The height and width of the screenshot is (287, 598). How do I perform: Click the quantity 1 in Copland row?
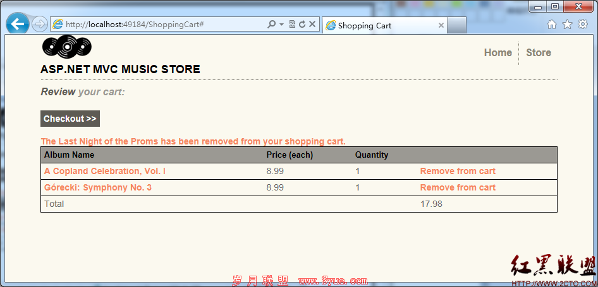pyautogui.click(x=357, y=172)
